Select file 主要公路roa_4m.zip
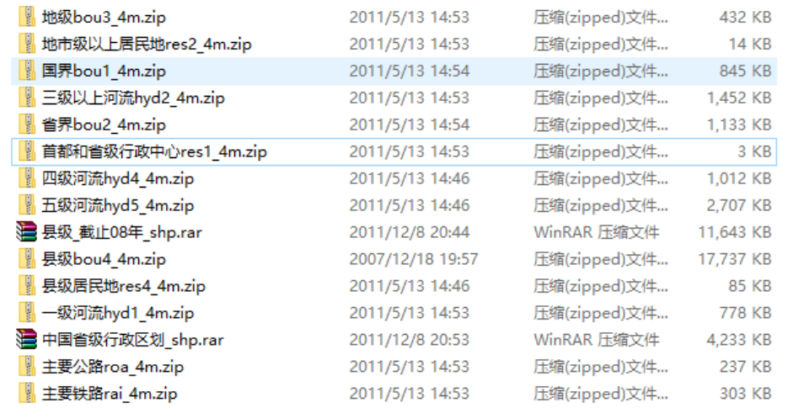788x413 pixels. (394, 367)
